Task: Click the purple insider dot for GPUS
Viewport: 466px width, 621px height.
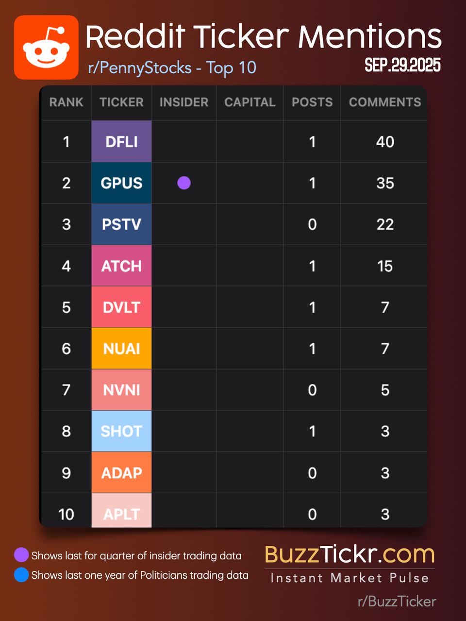Action: coord(184,183)
